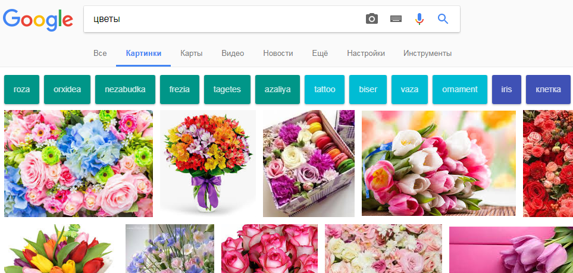The width and height of the screenshot is (573, 273).
Task: Open the Карты tab
Action: (192, 54)
